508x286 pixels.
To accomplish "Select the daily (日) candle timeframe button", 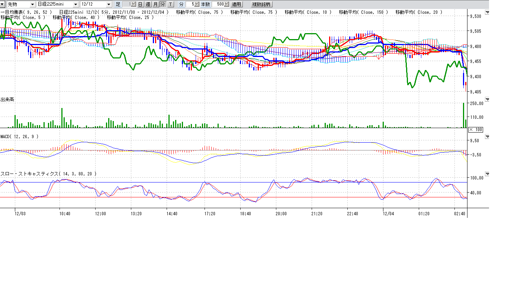I will coord(140,4).
